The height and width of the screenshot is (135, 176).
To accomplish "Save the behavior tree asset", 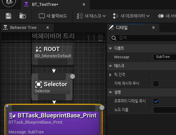I will tap(8, 16).
